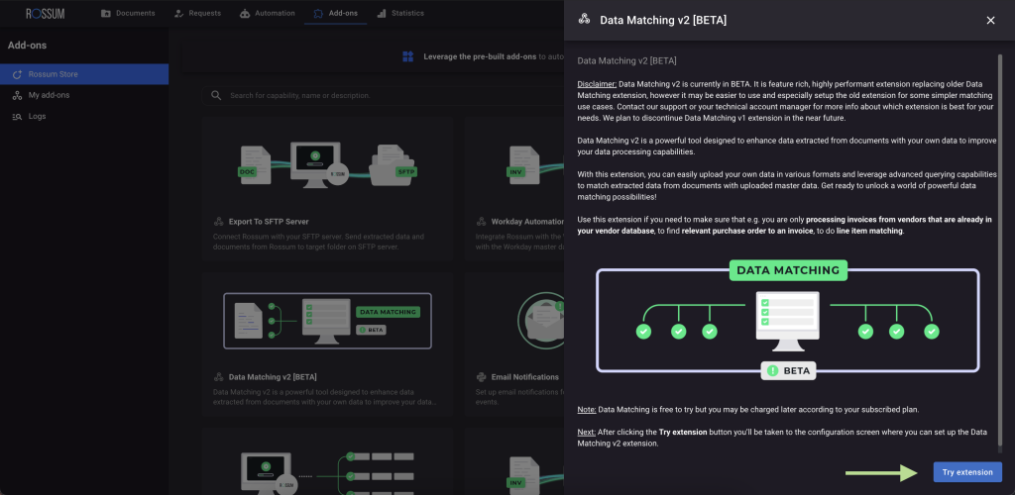Click the Data Matching card illustration
Image resolution: width=1015 pixels, height=495 pixels.
(x=327, y=321)
